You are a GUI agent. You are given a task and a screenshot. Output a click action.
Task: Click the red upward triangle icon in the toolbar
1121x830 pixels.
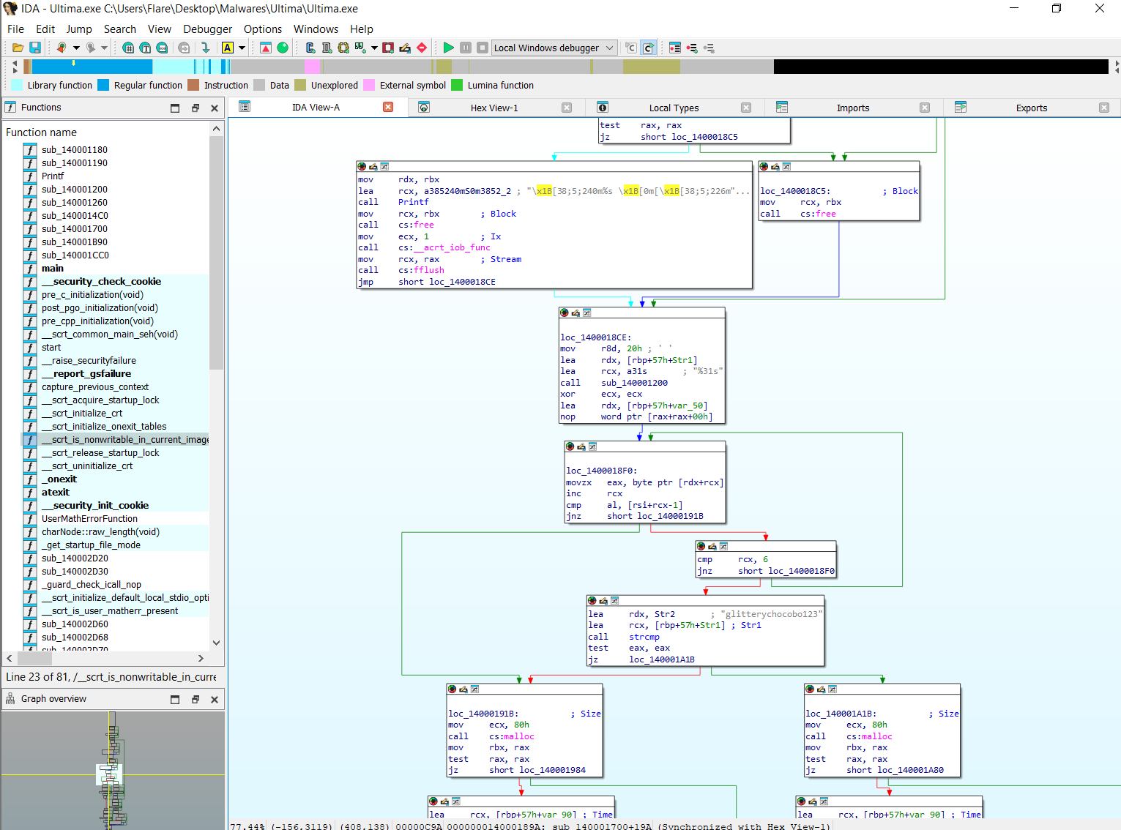[266, 48]
